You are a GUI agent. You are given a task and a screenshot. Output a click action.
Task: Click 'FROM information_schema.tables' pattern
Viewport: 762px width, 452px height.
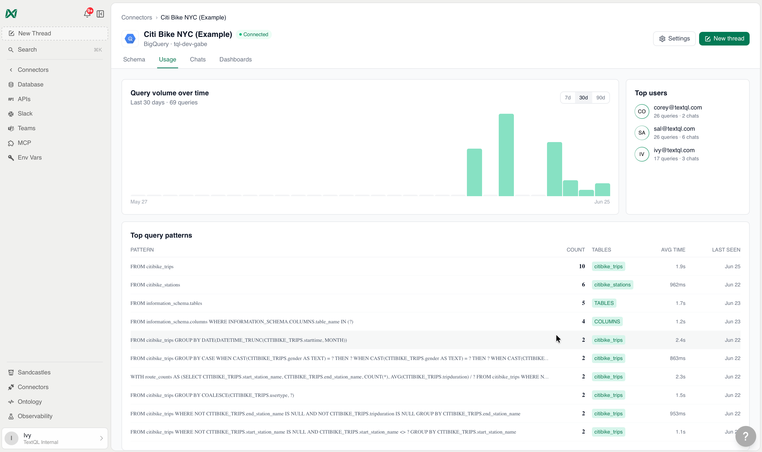pyautogui.click(x=166, y=303)
